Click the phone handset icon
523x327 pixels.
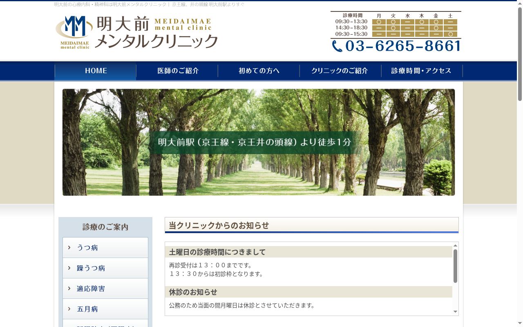337,46
